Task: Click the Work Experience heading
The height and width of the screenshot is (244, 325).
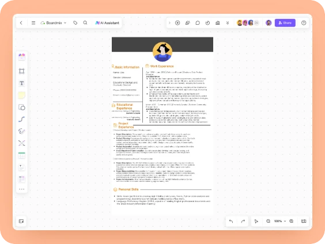Action: pyautogui.click(x=162, y=66)
